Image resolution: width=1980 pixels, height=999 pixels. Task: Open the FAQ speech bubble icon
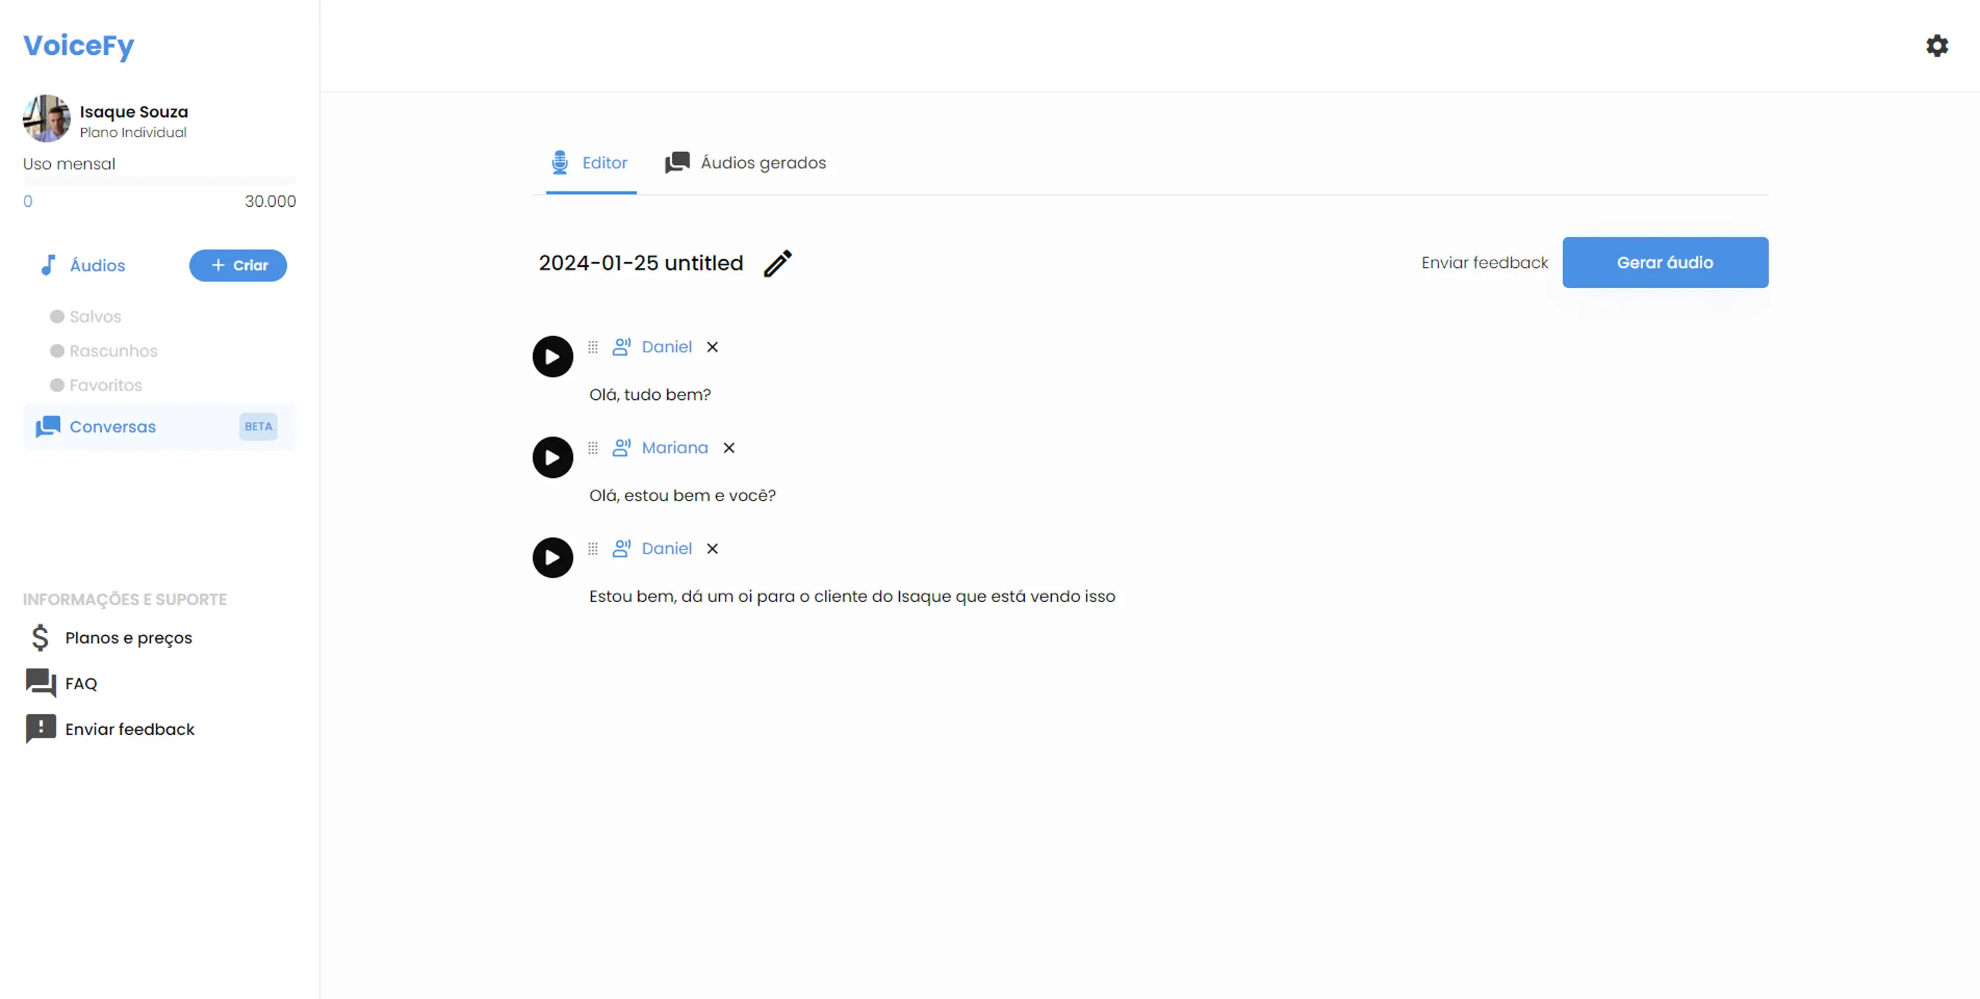[x=39, y=683]
